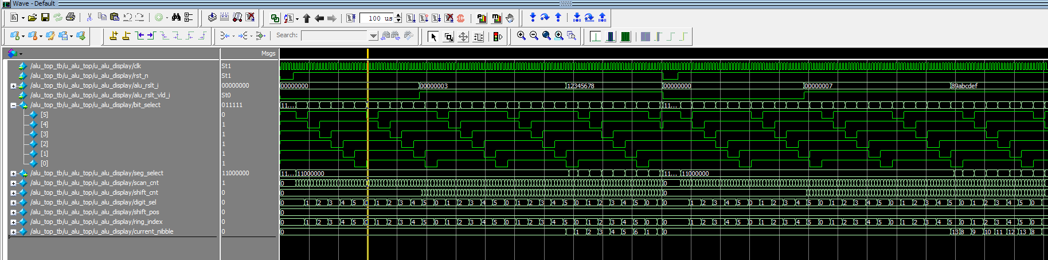Click the Simulate icon with red wheels

pyautogui.click(x=237, y=18)
